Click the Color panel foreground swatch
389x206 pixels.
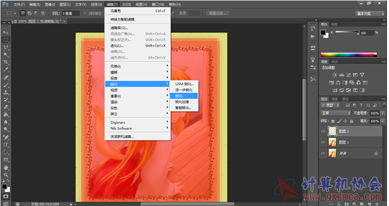point(323,32)
